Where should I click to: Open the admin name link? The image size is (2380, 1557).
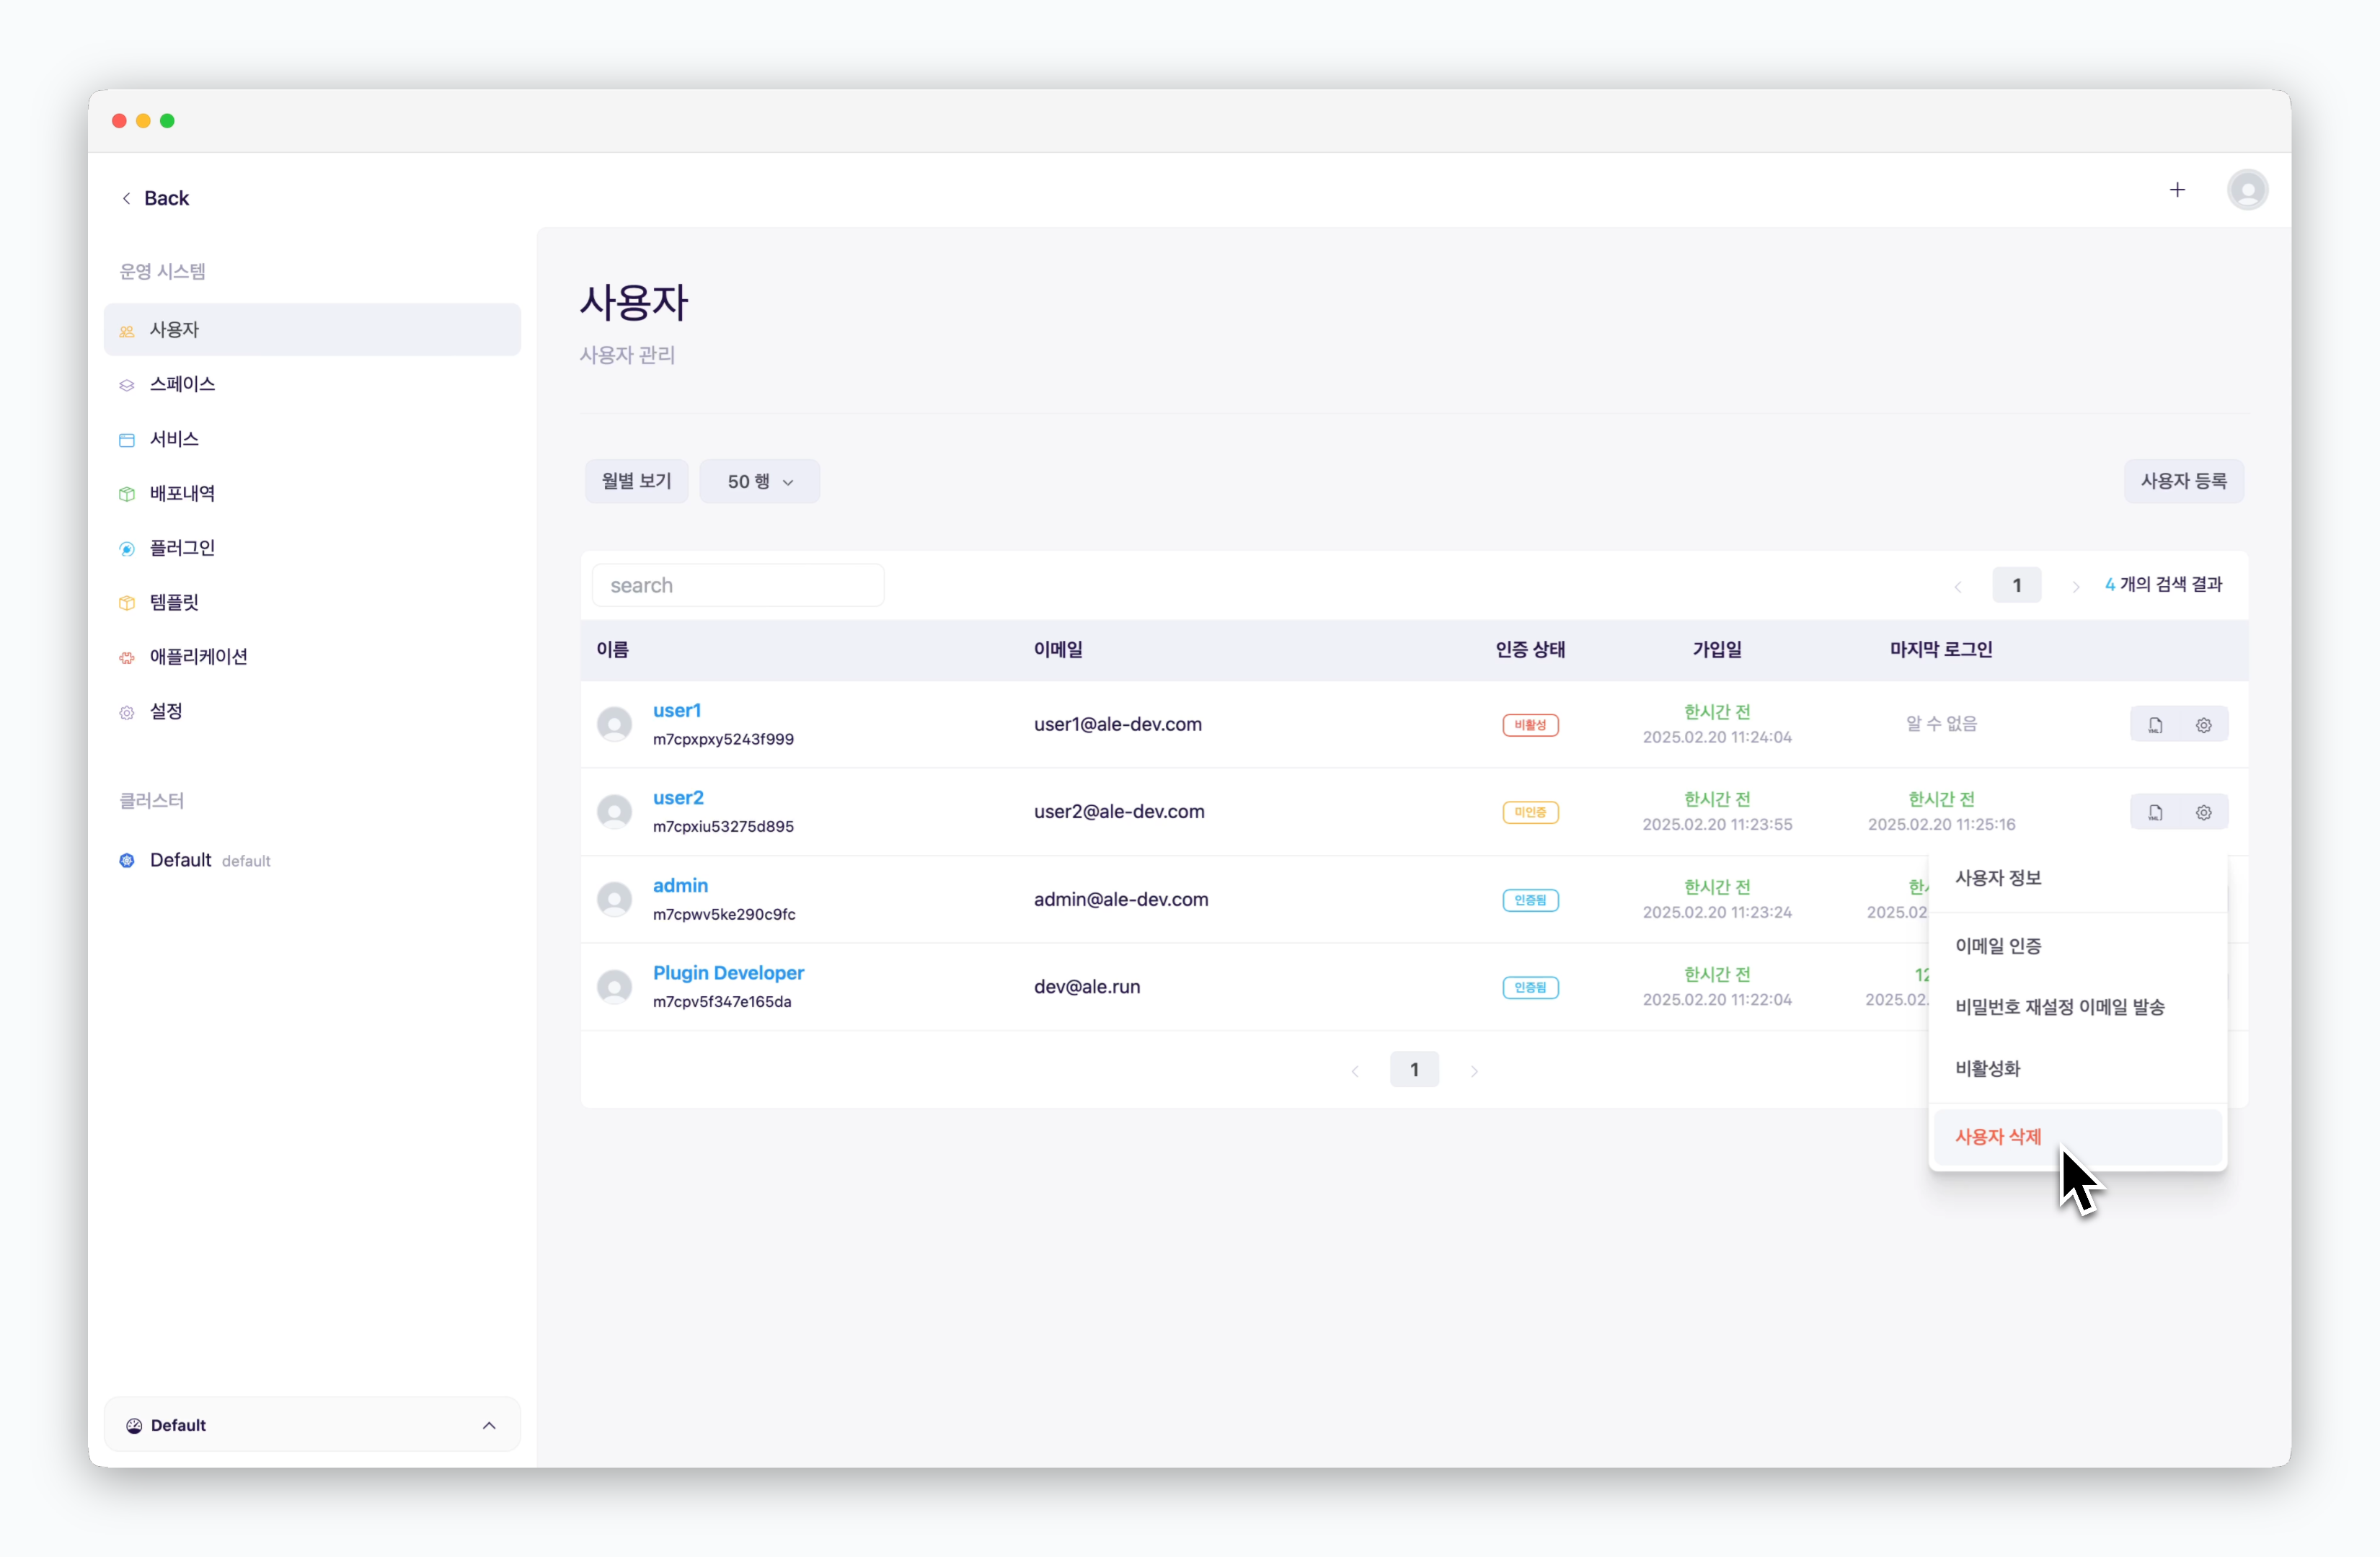[680, 885]
